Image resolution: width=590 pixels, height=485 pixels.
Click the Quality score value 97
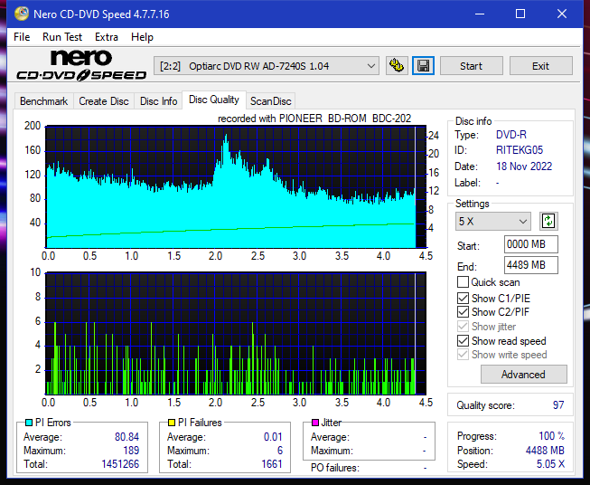tap(558, 405)
